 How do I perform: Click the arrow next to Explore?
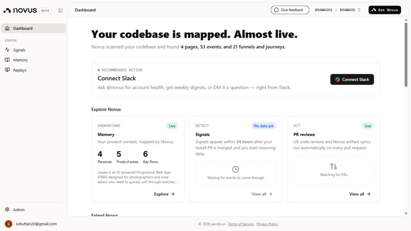(173, 194)
